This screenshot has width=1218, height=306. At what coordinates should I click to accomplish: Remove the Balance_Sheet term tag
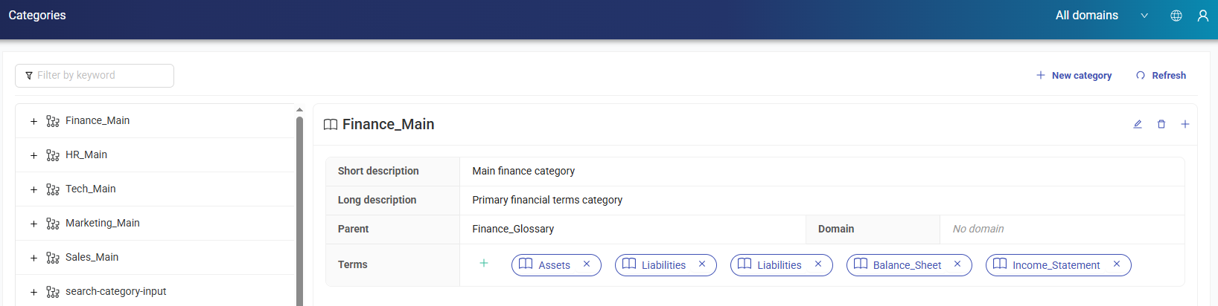pos(957,264)
